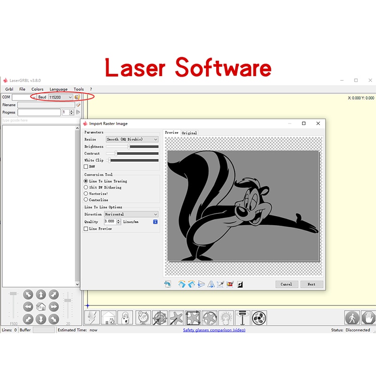Viewport: 376px width, 376px height.
Task: Click the type gcode here input field
Action: tap(41, 120)
